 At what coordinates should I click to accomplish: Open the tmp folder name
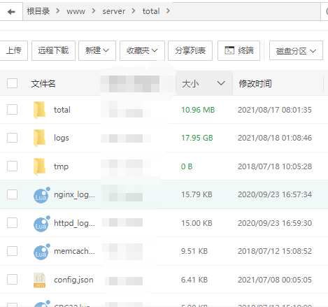point(61,166)
